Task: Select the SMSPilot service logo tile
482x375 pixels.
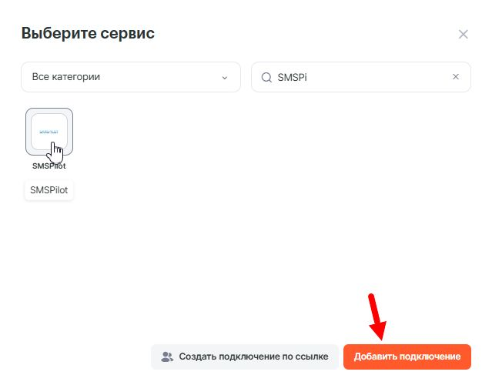Action: [x=49, y=132]
